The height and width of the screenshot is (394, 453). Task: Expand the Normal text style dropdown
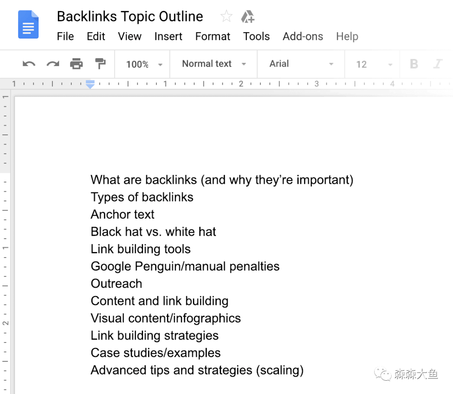click(x=214, y=64)
